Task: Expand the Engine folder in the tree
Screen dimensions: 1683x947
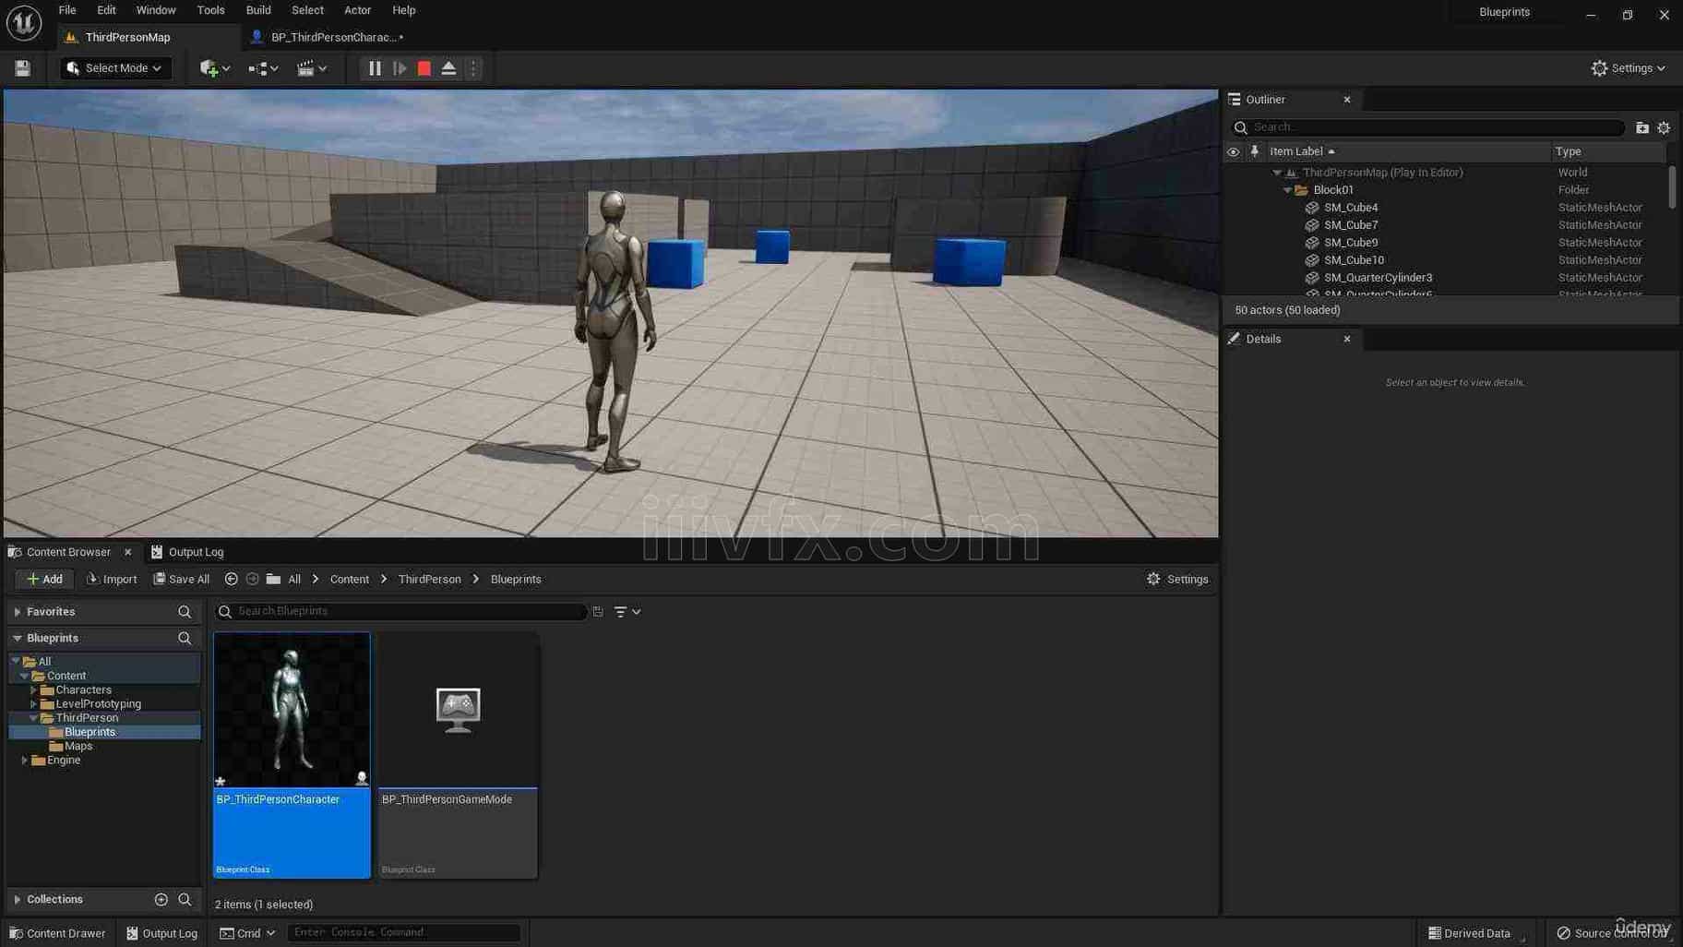Action: tap(25, 761)
